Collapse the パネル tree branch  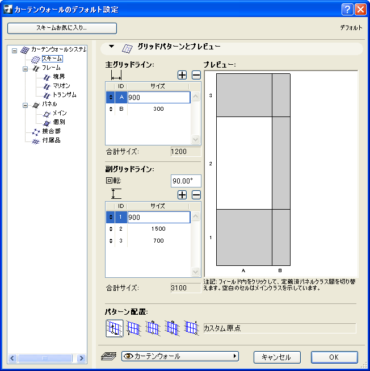click(x=26, y=105)
